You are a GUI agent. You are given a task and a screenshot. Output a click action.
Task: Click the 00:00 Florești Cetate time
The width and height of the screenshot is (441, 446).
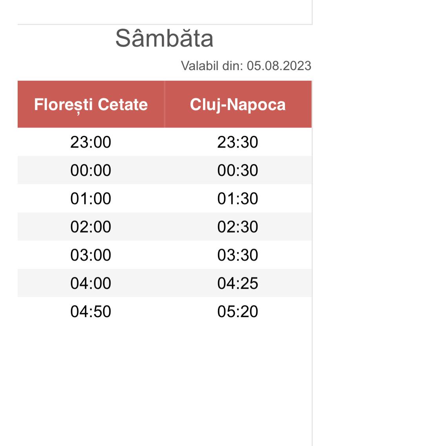(91, 170)
